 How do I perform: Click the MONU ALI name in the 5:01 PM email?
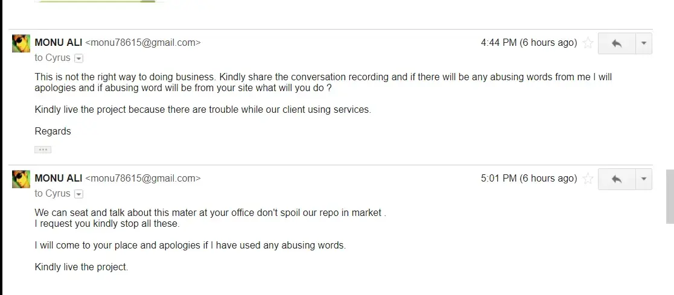tap(59, 179)
